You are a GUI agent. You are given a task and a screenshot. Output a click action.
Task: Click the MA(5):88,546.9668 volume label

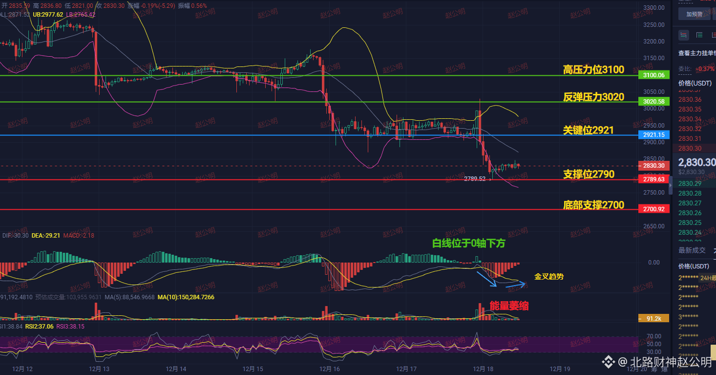click(x=129, y=297)
